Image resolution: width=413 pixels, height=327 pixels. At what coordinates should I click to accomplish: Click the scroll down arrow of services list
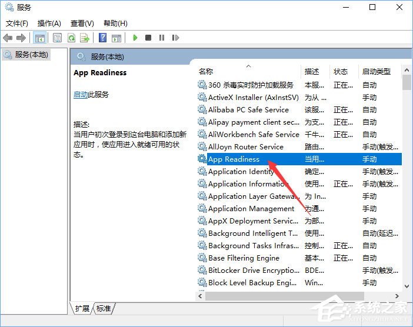click(x=407, y=286)
